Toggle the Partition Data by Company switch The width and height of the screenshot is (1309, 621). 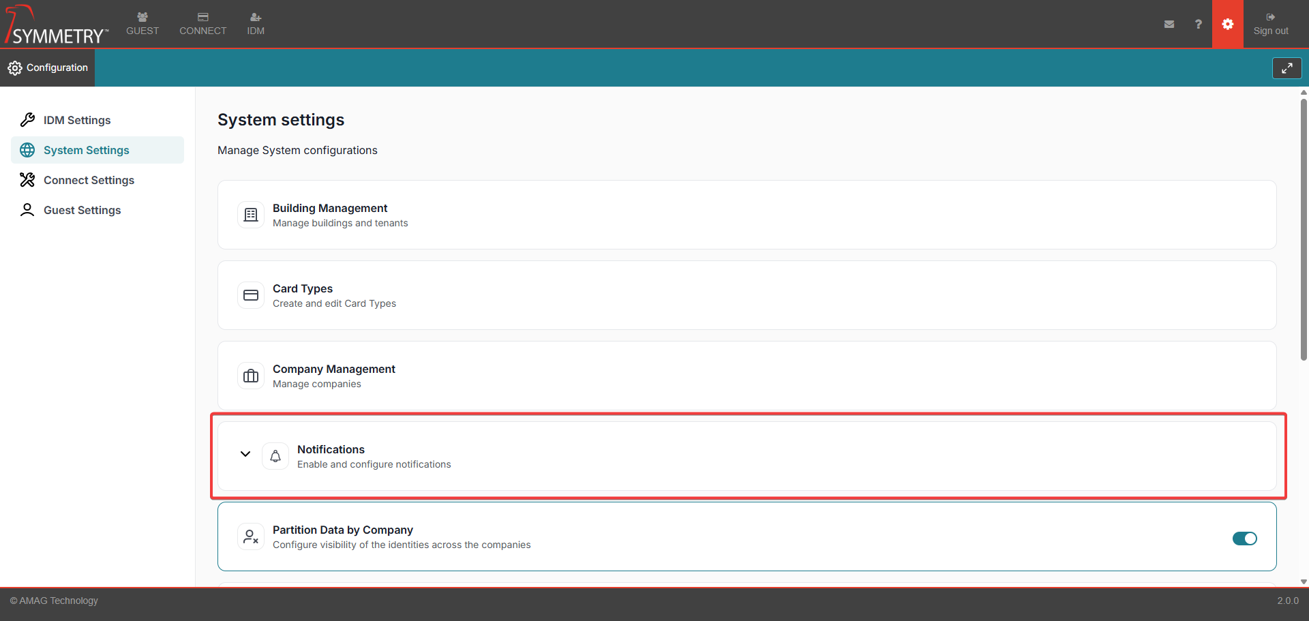[1244, 539]
